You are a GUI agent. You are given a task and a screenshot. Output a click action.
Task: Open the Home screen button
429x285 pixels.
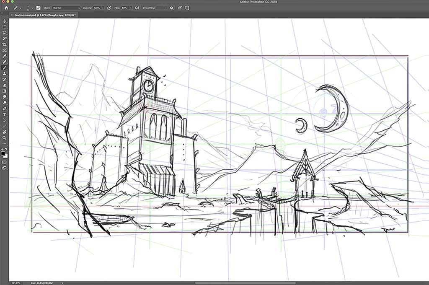(x=6, y=8)
